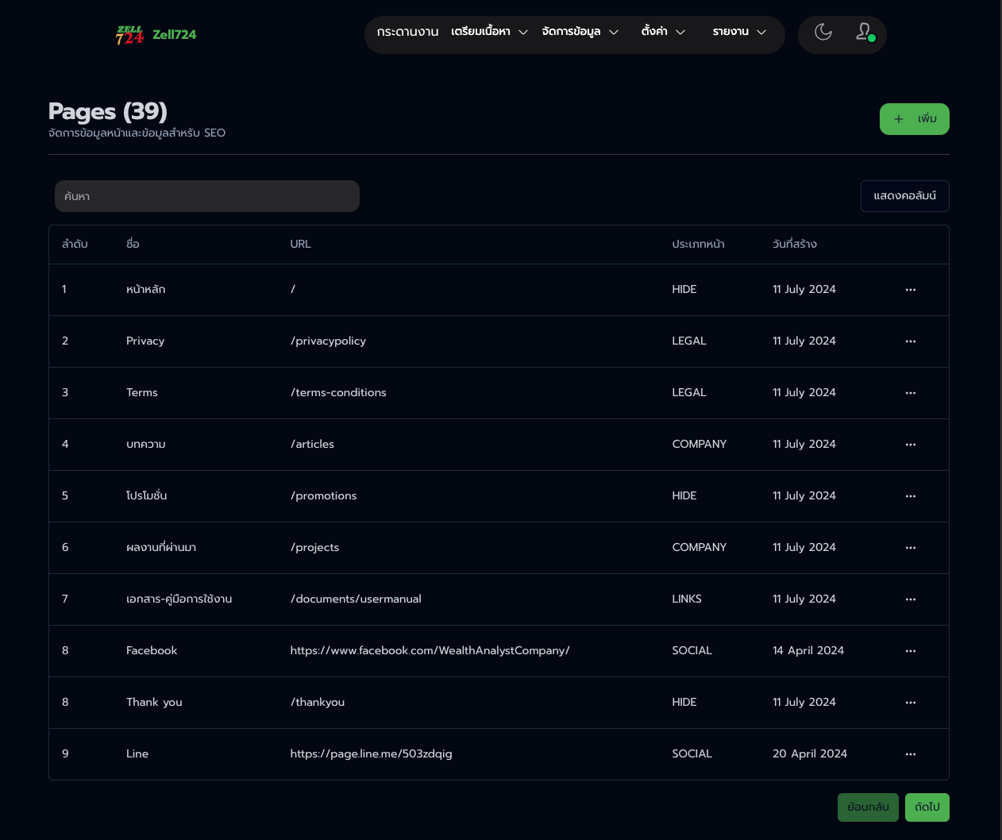Click the เอกสาร-คู่มือการใช้งาน page name
This screenshot has width=1002, height=840.
[179, 599]
